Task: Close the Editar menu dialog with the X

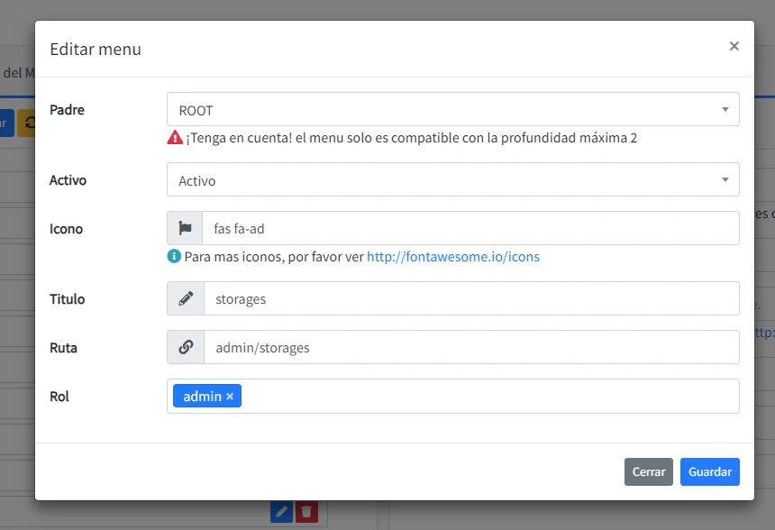Action: click(734, 46)
